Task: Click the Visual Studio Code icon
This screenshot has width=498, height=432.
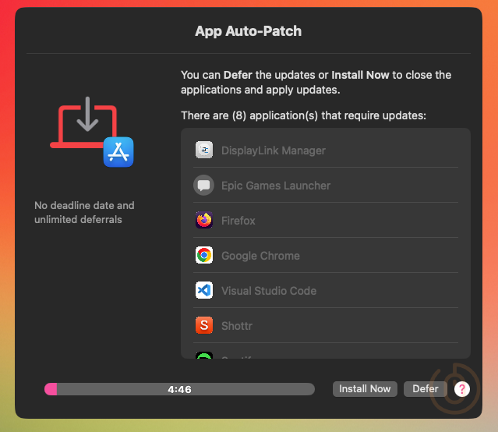Action: 204,290
